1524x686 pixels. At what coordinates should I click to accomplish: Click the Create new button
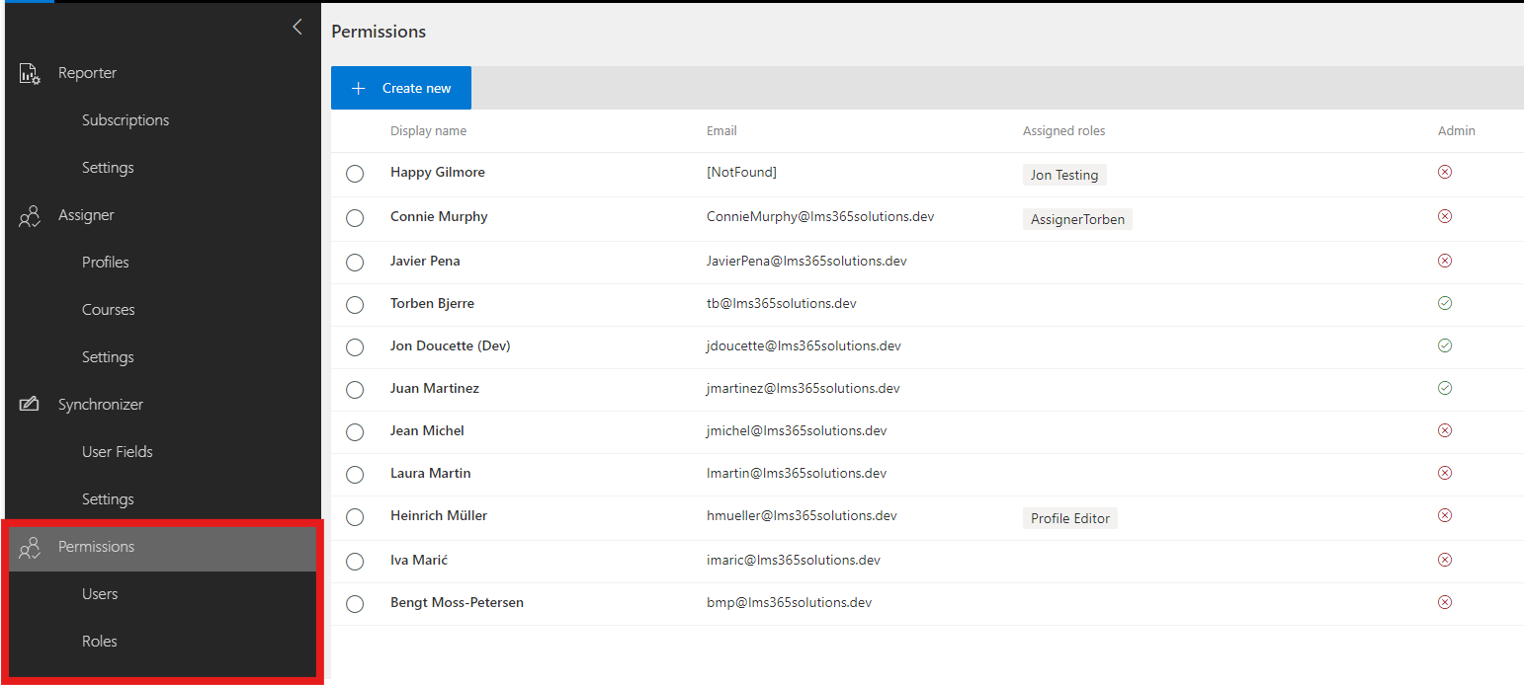pos(400,88)
